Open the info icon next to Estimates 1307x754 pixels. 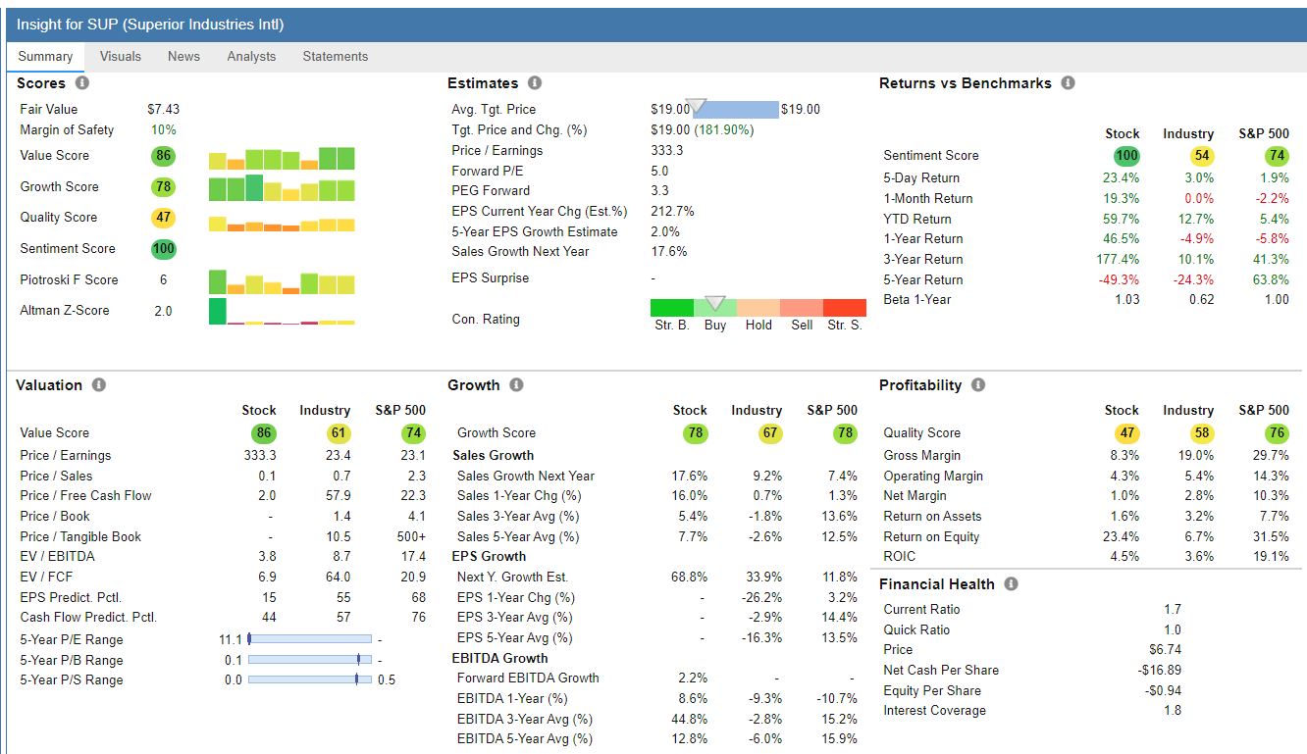click(x=535, y=83)
